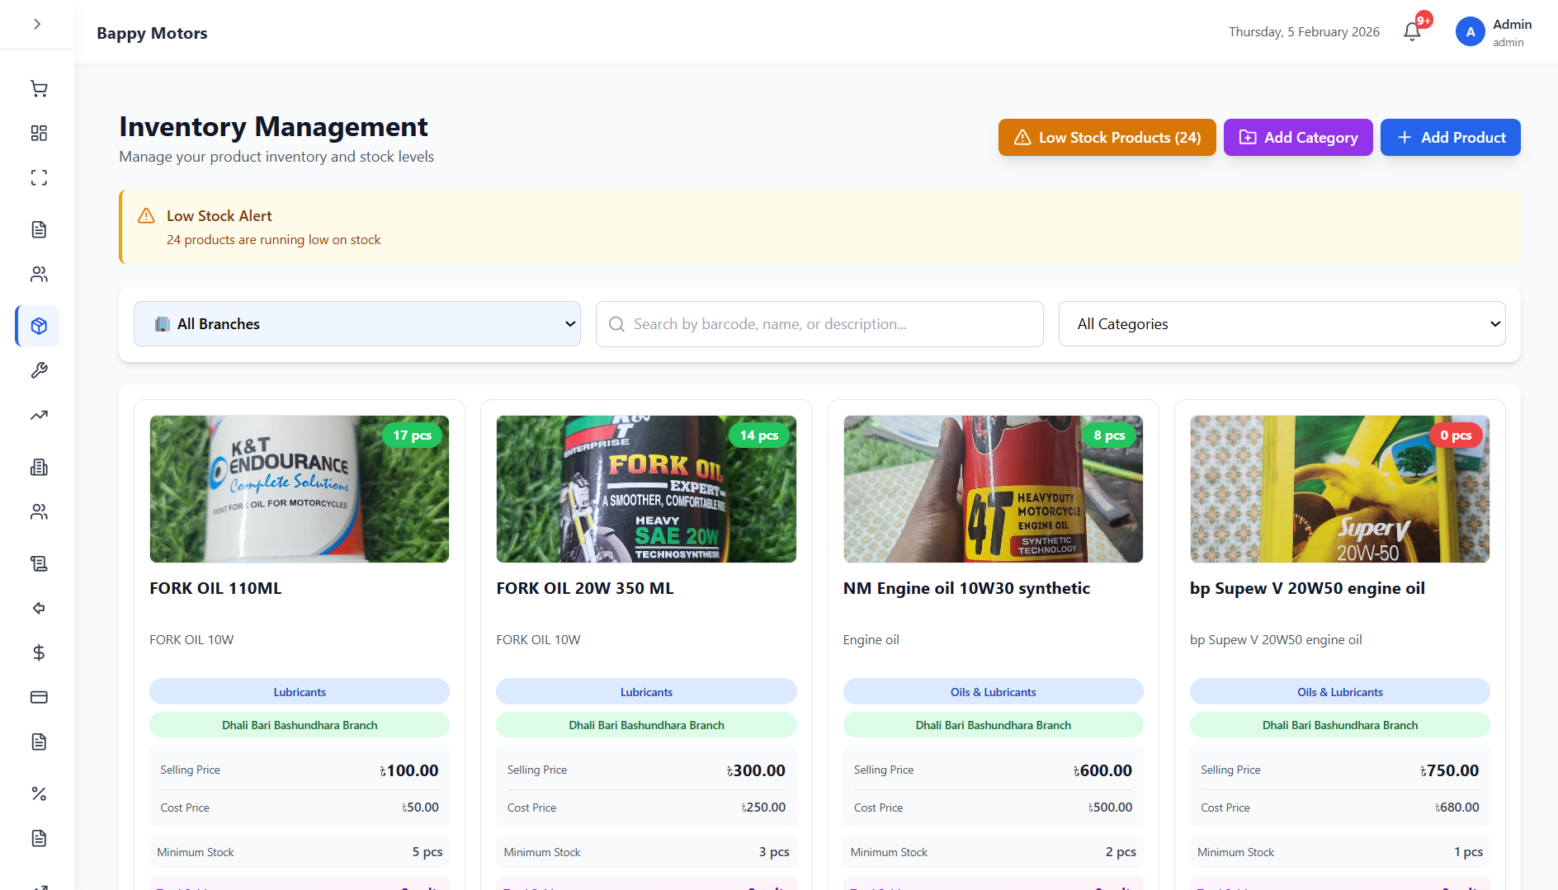
Task: Open the dashboard grid icon
Action: point(39,133)
